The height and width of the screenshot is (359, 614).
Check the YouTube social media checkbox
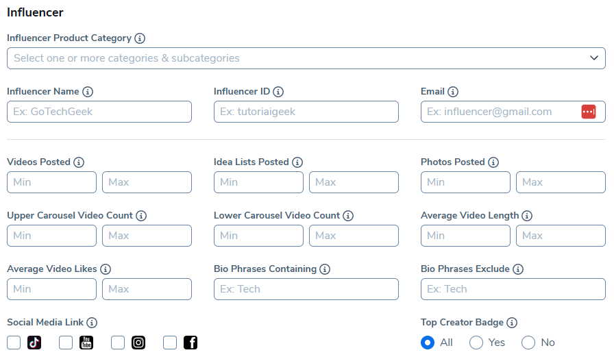[x=66, y=343]
